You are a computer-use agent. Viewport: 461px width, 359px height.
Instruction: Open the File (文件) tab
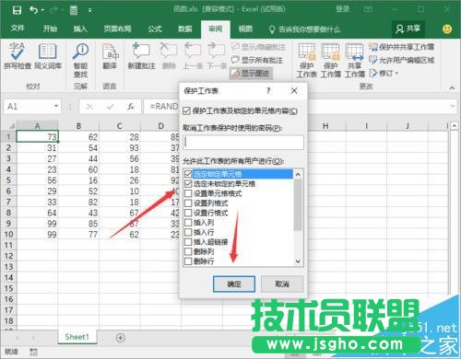tap(18, 29)
